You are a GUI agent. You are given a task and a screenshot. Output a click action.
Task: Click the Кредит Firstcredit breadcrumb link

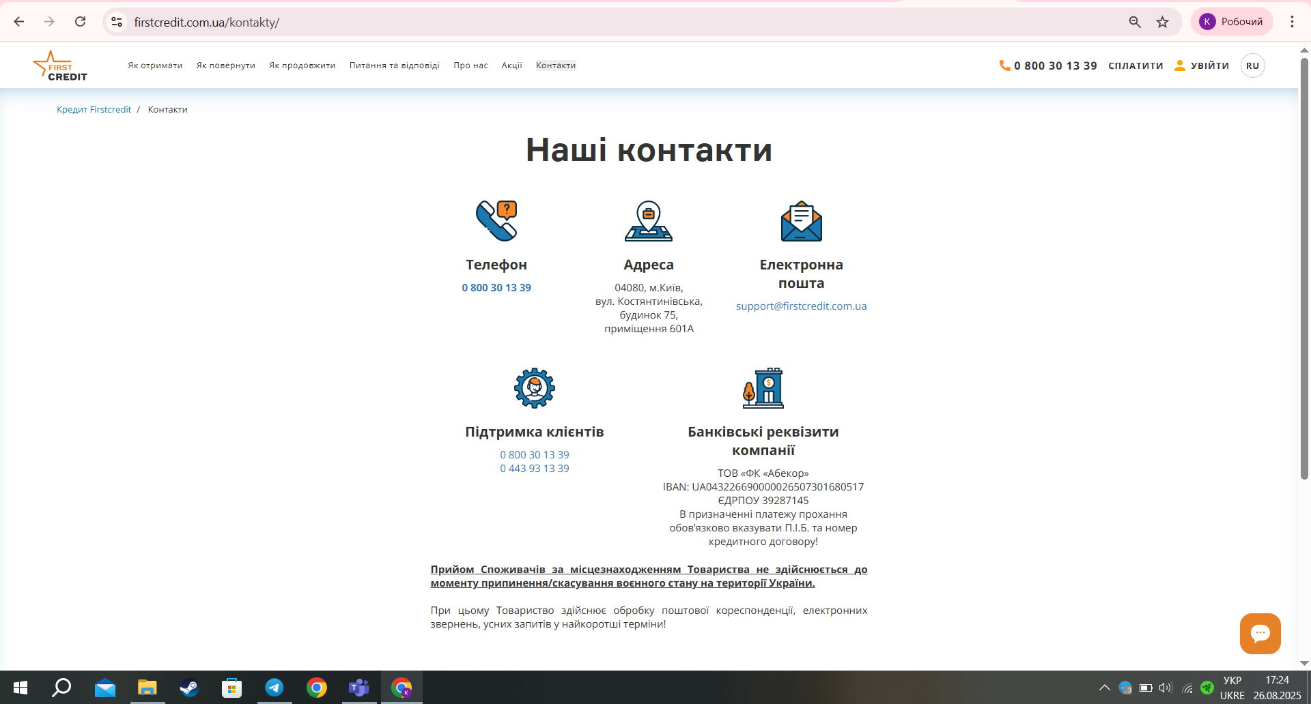pos(94,109)
